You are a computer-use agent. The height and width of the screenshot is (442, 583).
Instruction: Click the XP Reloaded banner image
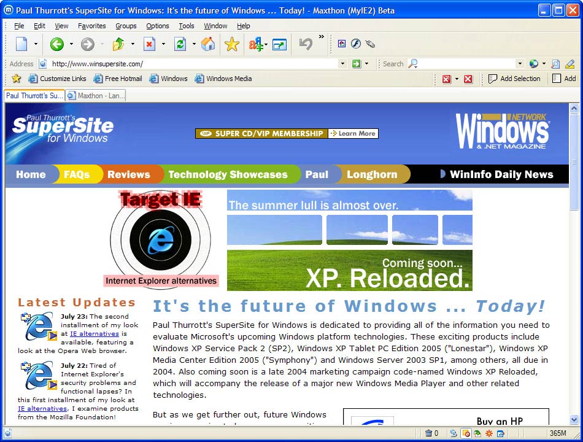(x=350, y=241)
